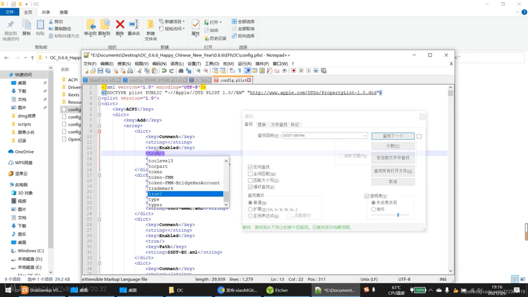528x297 pixels.
Task: Click transparency slider handle
Action: (398, 215)
